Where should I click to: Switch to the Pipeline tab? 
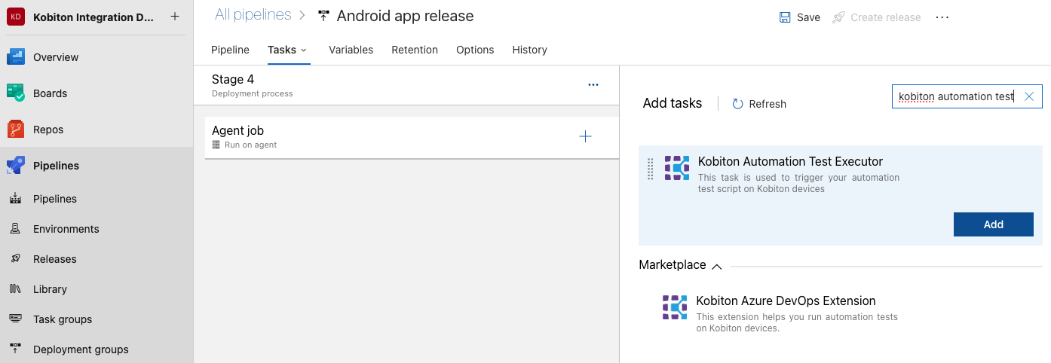tap(230, 50)
